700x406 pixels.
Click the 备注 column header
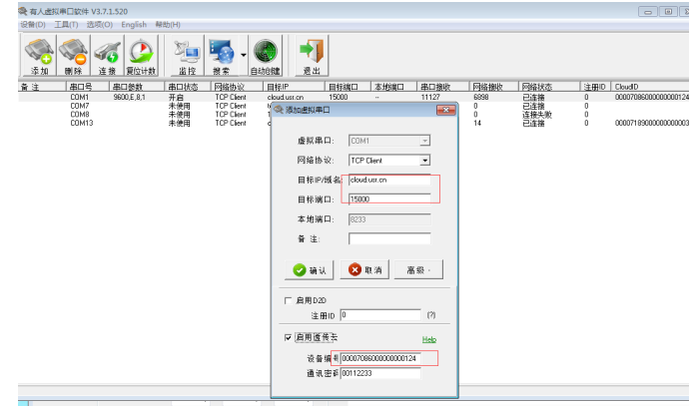[42, 87]
